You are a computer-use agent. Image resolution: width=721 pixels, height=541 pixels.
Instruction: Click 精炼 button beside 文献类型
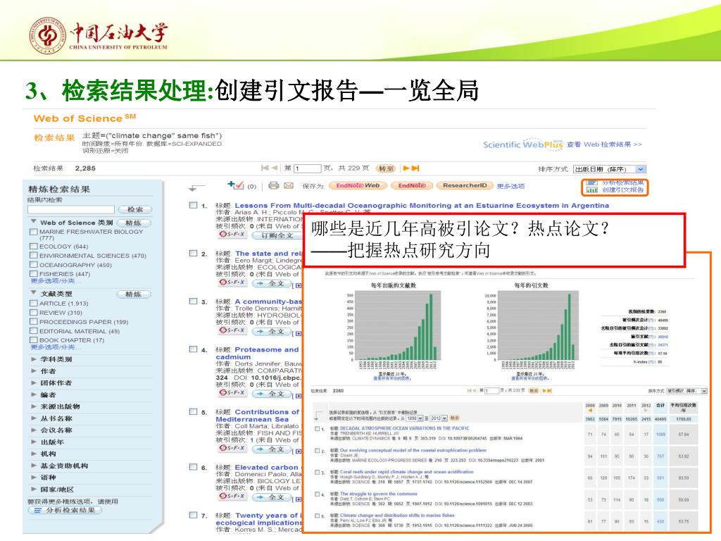[133, 294]
